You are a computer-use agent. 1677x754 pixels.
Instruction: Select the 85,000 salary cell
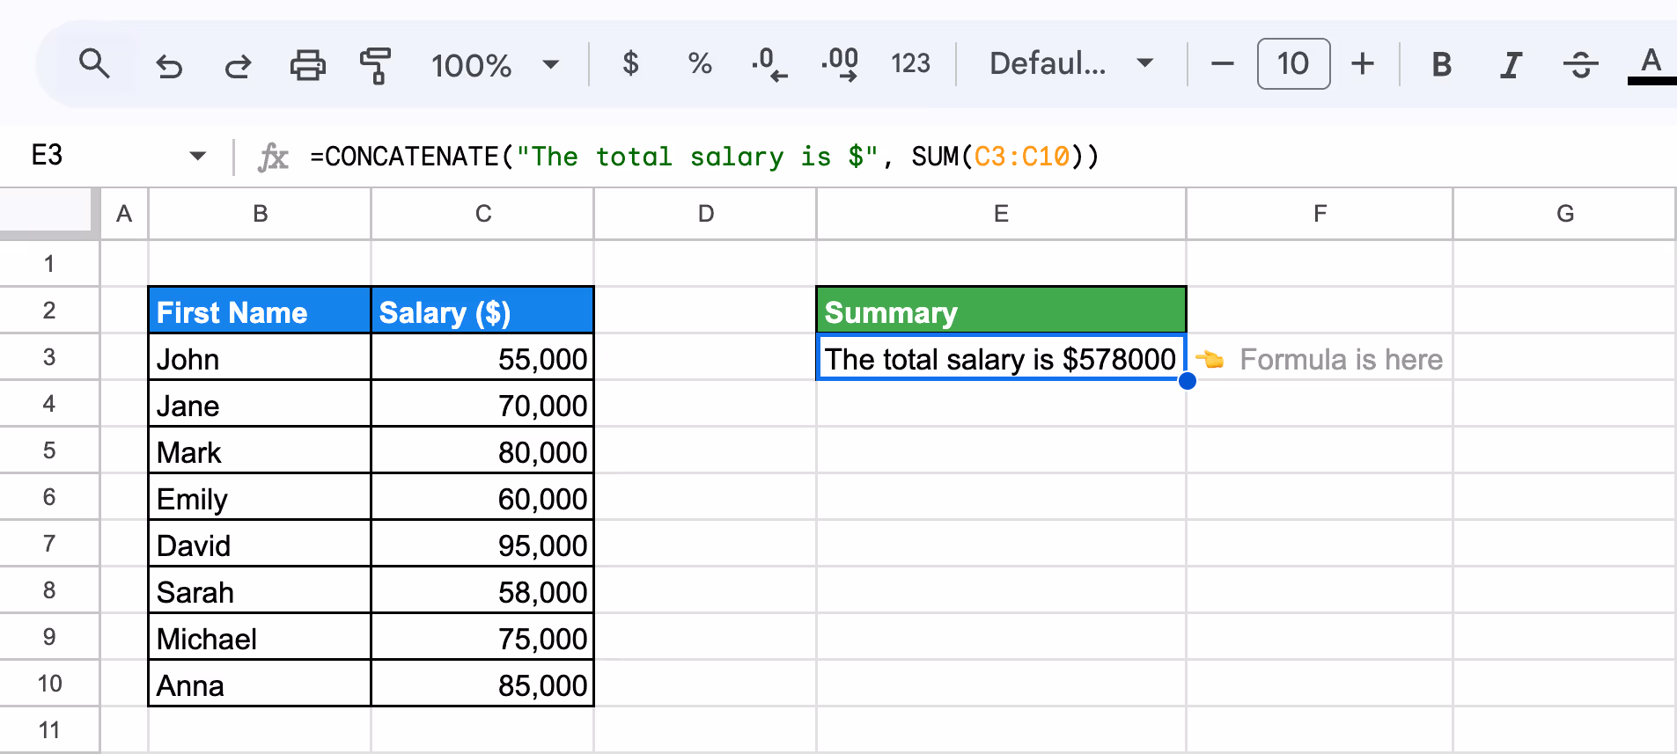(482, 684)
